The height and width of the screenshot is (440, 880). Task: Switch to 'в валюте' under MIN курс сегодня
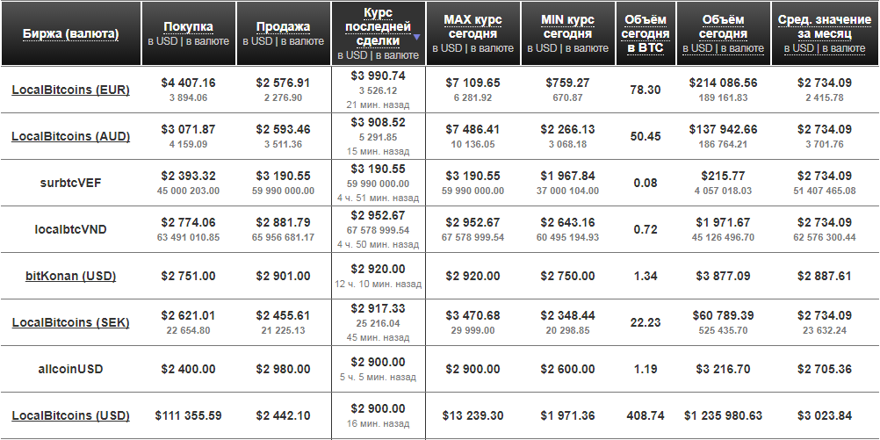587,48
